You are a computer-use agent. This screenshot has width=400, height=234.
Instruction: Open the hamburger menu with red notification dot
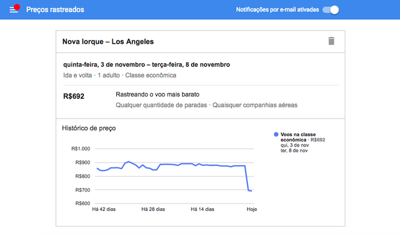coord(14,9)
